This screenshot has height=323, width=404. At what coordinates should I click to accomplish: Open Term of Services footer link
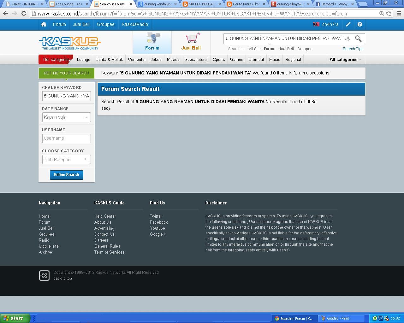point(109,252)
